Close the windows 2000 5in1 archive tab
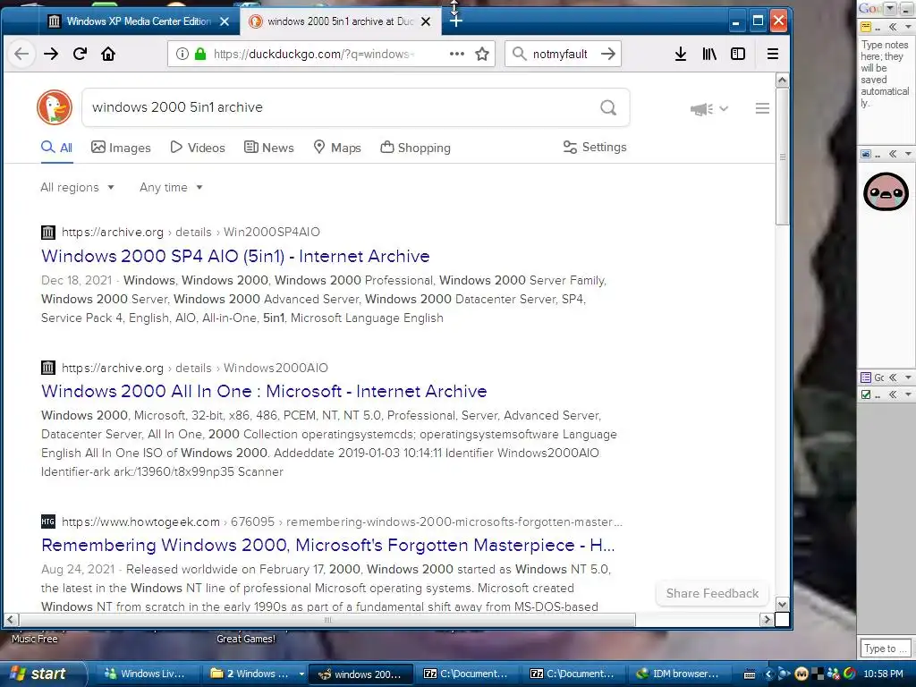Screen dimensions: 916x687 tap(426, 21)
